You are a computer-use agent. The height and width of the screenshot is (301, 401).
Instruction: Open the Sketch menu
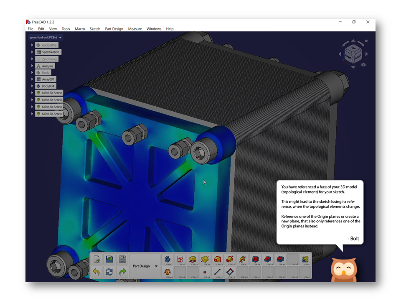(x=95, y=29)
